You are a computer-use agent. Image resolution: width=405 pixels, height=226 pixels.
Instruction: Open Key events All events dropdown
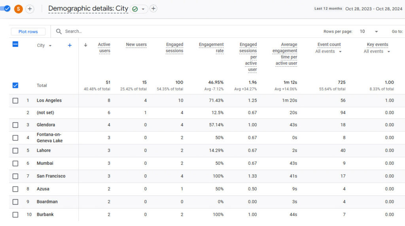[x=377, y=52]
